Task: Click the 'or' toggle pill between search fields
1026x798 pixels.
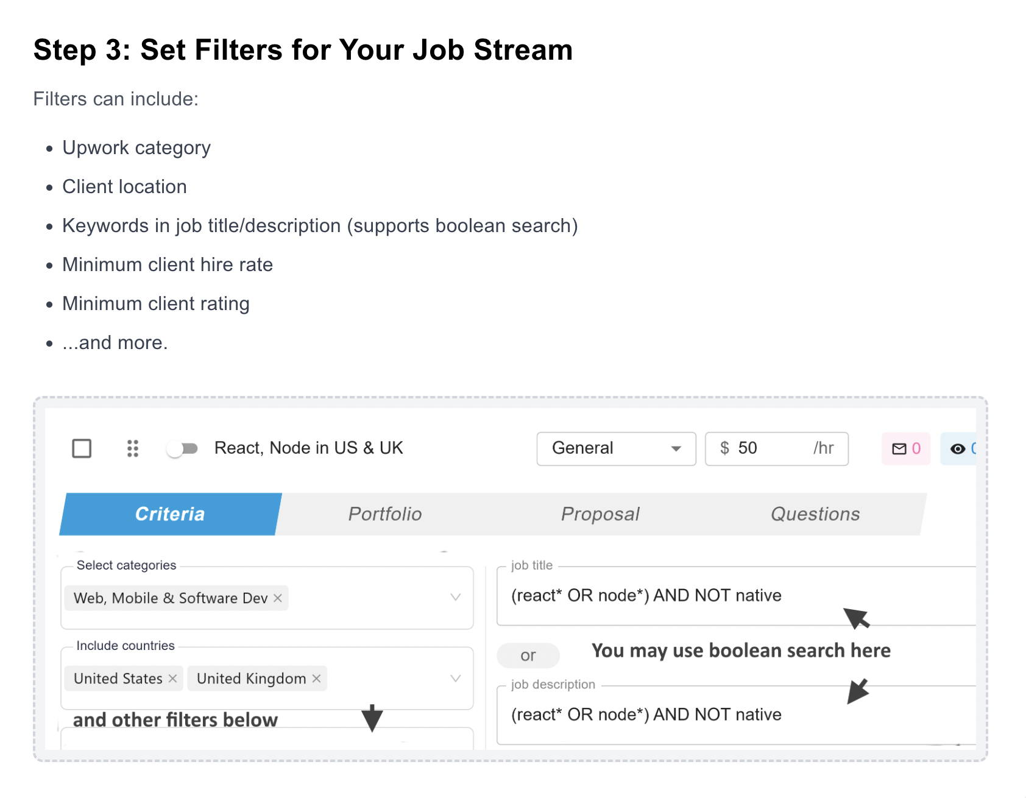Action: [x=528, y=655]
